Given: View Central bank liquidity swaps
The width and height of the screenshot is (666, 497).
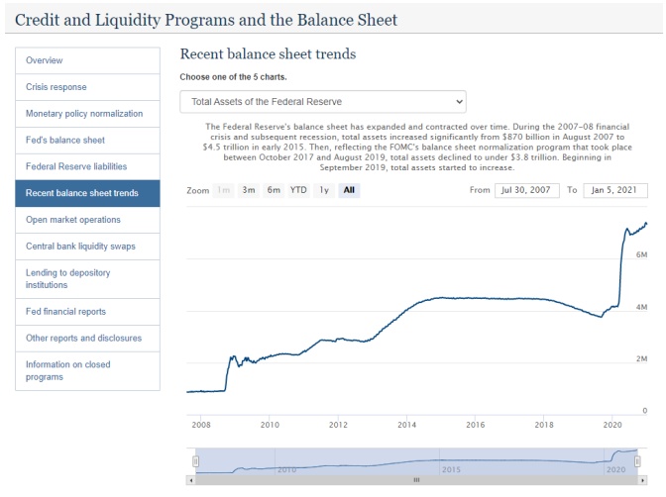Looking at the screenshot, I should [x=87, y=246].
